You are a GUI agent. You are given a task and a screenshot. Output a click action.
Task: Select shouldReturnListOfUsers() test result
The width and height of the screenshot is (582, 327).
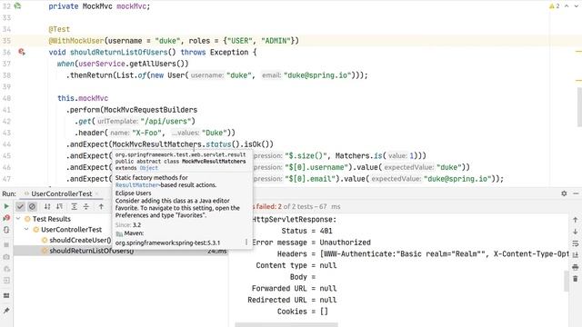(x=91, y=251)
